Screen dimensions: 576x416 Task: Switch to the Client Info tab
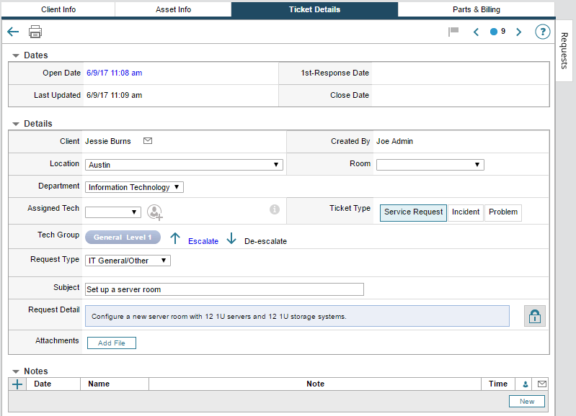click(58, 9)
